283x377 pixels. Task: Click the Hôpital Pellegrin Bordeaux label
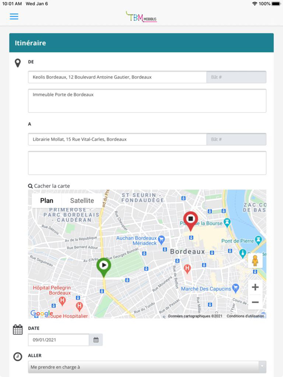coord(52,290)
